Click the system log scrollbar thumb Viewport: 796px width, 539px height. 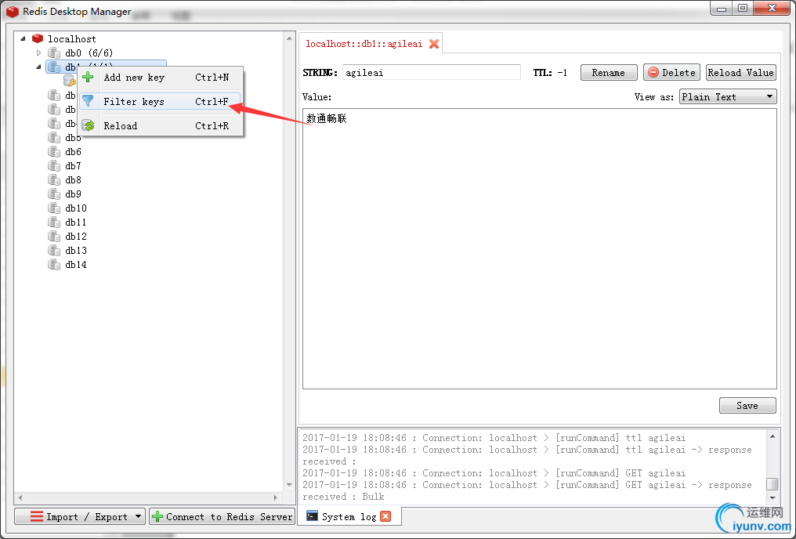[772, 484]
